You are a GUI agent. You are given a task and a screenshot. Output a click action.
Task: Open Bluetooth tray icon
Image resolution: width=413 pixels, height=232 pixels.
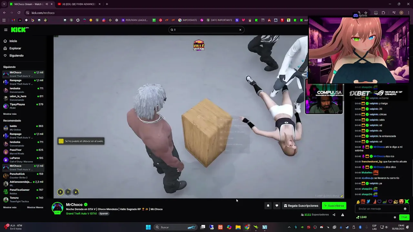pos(360,227)
